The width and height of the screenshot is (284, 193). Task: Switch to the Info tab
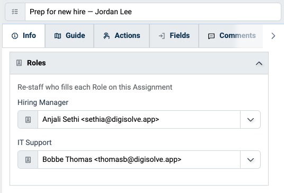click(24, 36)
